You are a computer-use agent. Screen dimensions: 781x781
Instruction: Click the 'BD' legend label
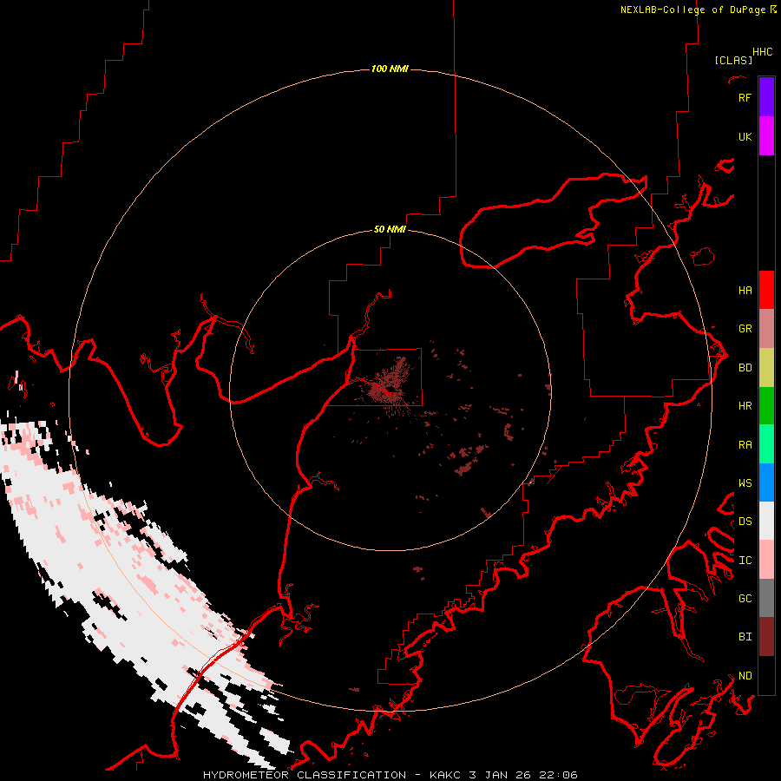pos(745,368)
